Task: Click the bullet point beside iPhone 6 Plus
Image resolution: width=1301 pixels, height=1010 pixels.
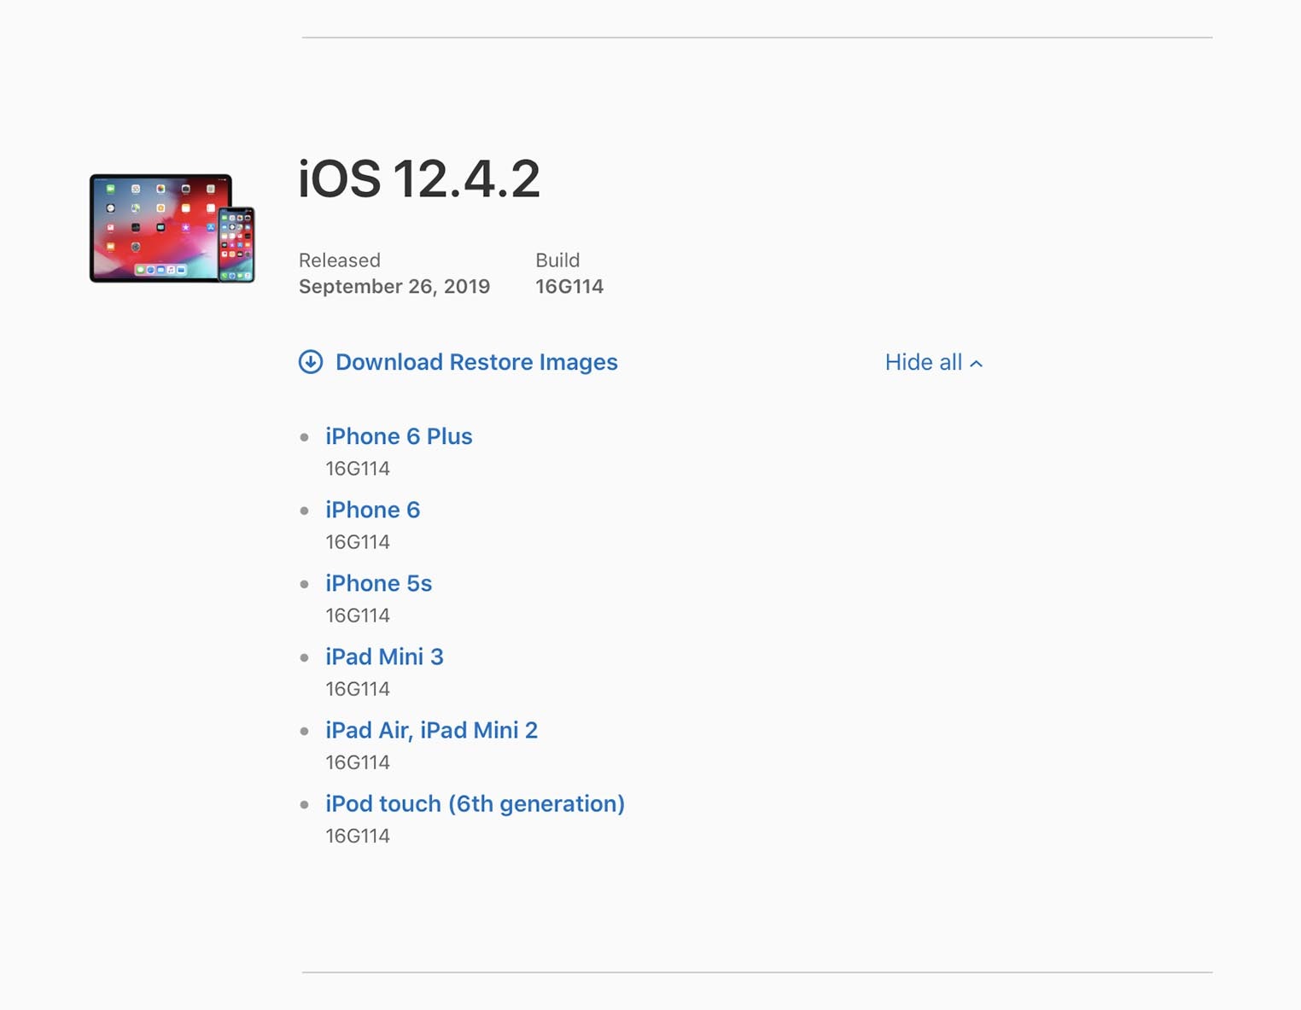Action: pos(306,437)
